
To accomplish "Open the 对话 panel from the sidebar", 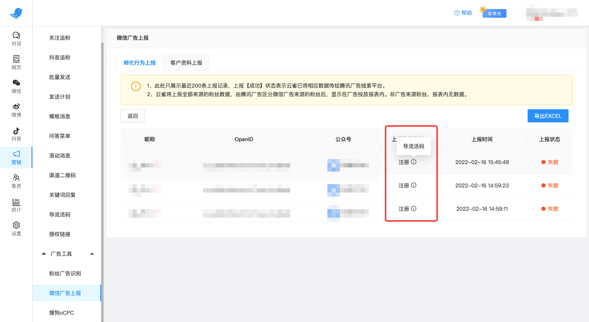I will 16,38.
